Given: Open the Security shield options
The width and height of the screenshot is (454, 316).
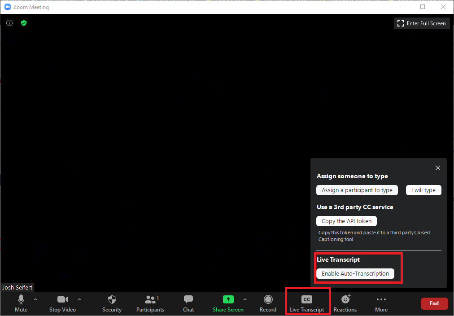Looking at the screenshot, I should pyautogui.click(x=112, y=303).
